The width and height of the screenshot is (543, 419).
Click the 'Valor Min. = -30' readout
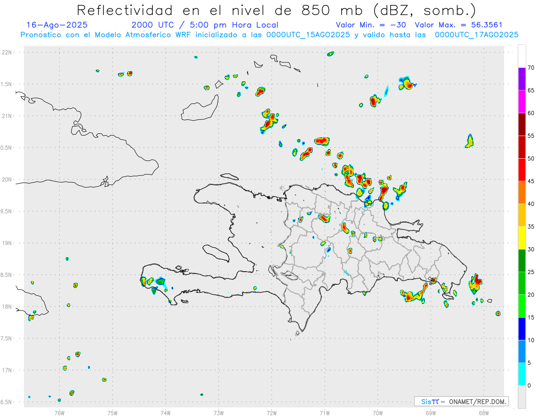[x=371, y=25]
